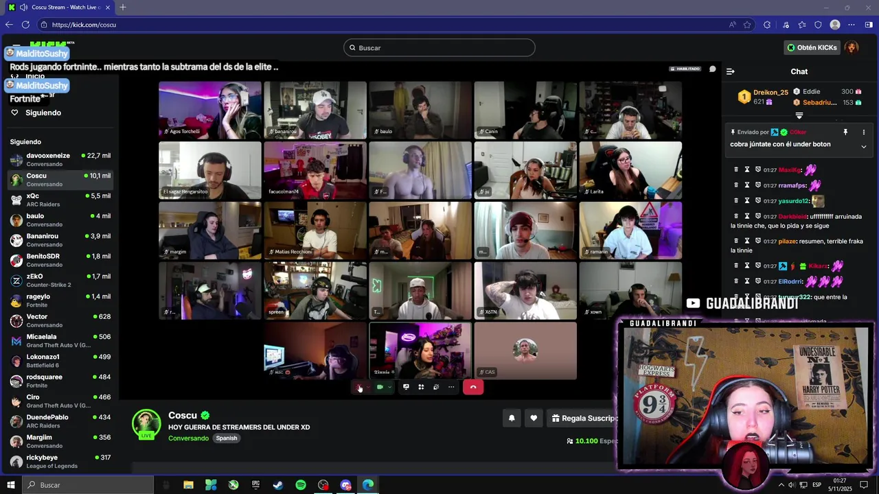879x494 pixels.
Task: Open camera options arrow in call bar
Action: tap(389, 387)
